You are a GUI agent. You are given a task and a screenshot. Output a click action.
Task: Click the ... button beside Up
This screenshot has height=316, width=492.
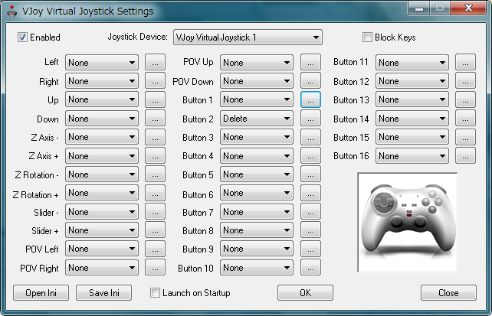155,99
